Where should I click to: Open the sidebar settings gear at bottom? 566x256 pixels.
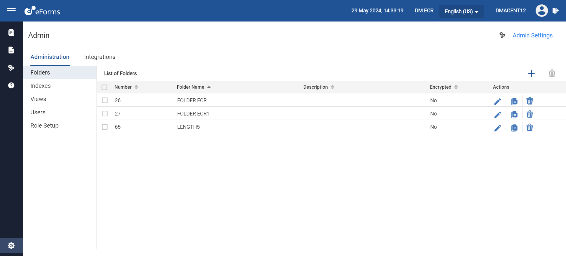[11, 246]
